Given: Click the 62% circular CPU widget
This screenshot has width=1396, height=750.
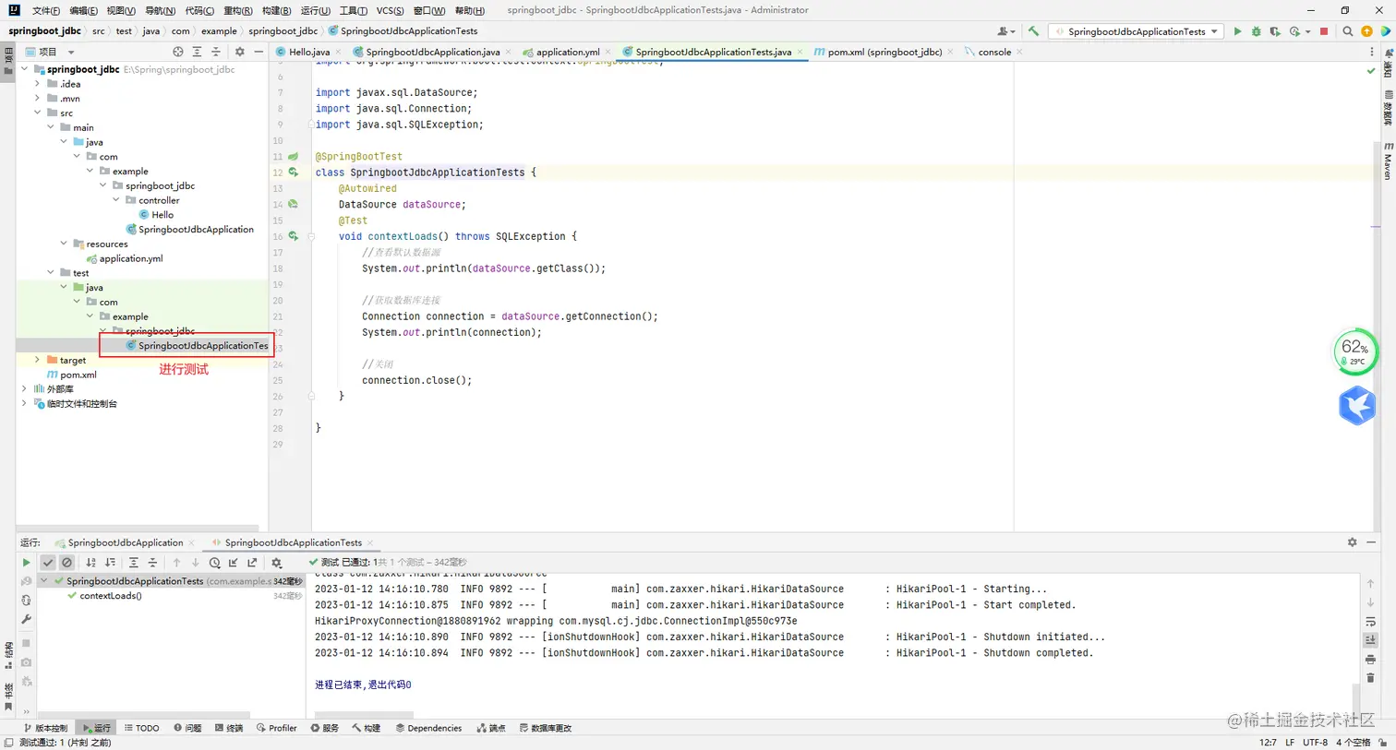Looking at the screenshot, I should [x=1355, y=351].
